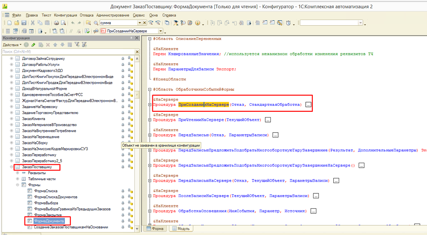Save using the floppy disk toolbar icon
This screenshot has width=427, height=235.
tap(24, 23)
